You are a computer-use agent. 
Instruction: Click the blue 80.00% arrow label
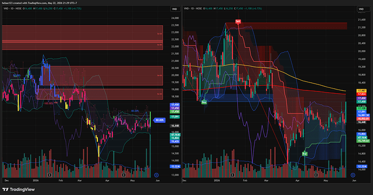coord(159,120)
